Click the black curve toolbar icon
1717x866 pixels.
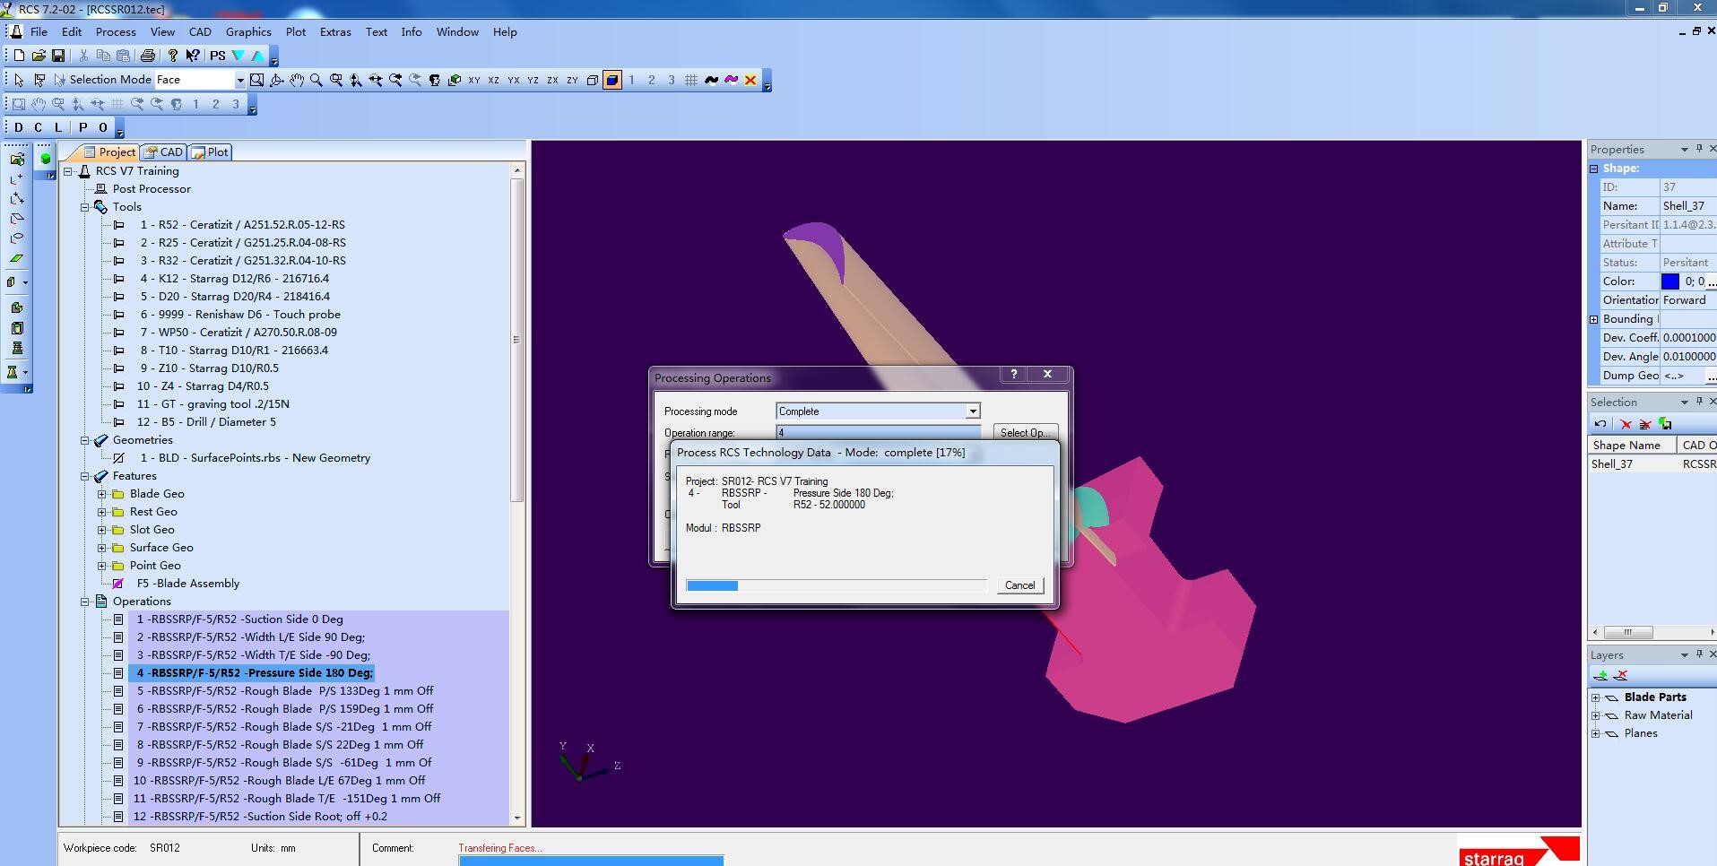[x=711, y=80]
